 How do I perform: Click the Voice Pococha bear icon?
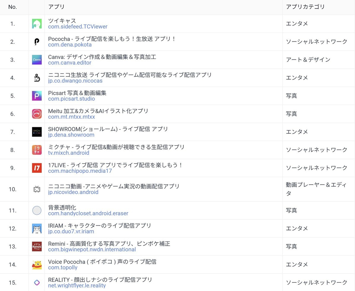click(37, 265)
